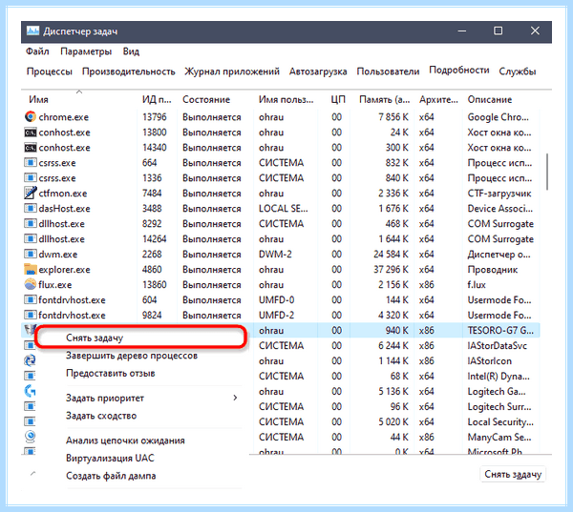Open the Файл menu
Image resolution: width=573 pixels, height=512 pixels.
(x=37, y=51)
